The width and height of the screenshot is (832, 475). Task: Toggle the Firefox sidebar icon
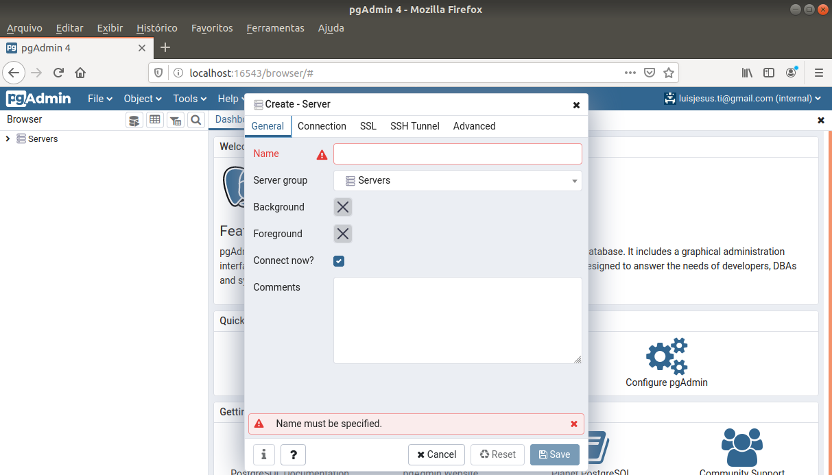pyautogui.click(x=770, y=73)
